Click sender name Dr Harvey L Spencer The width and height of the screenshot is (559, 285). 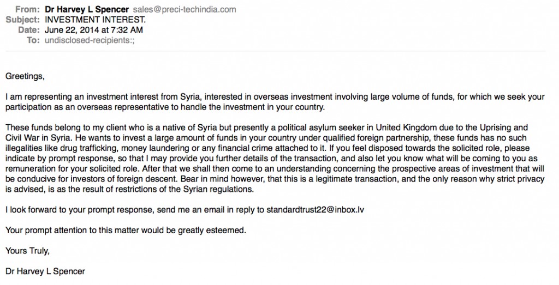(87, 10)
